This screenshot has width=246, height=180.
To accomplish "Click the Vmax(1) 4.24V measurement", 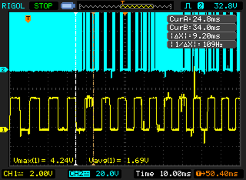I will point(43,160).
